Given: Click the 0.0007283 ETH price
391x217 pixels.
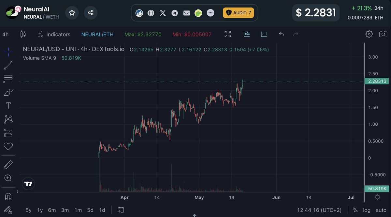Looking at the screenshot, I should click(366, 18).
